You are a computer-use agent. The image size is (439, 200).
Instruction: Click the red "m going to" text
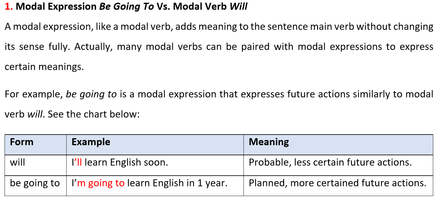[101, 184]
